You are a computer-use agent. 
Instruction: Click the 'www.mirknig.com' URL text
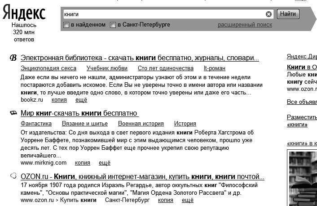click(44, 163)
